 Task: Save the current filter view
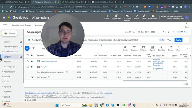187,25
